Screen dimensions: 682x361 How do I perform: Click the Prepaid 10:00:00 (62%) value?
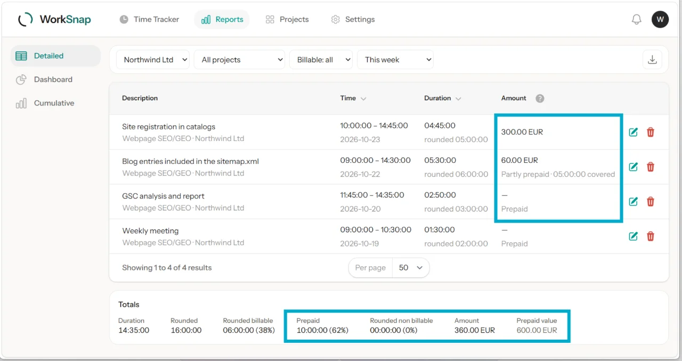pyautogui.click(x=322, y=330)
